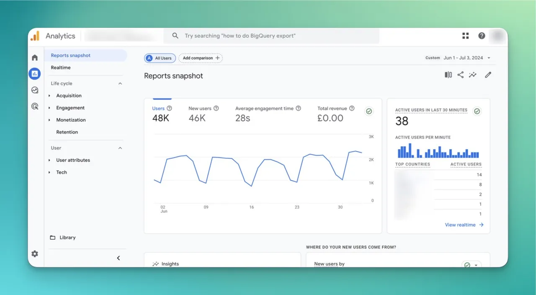Click the Reports snapshot page heading
This screenshot has width=536, height=295.
tap(173, 76)
